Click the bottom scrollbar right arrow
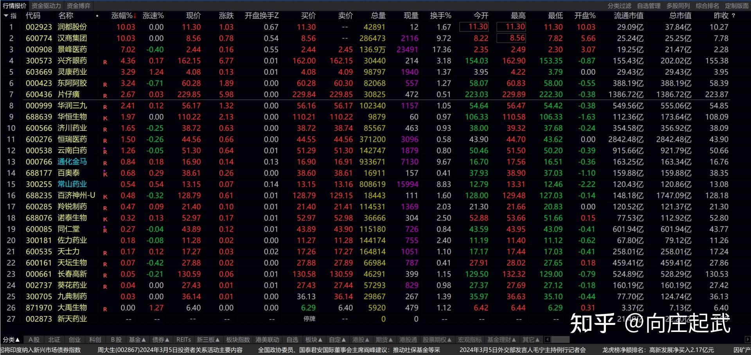751x355 pixels. [x=747, y=339]
